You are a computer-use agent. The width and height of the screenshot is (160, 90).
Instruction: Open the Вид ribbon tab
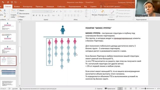(x=85, y=6)
